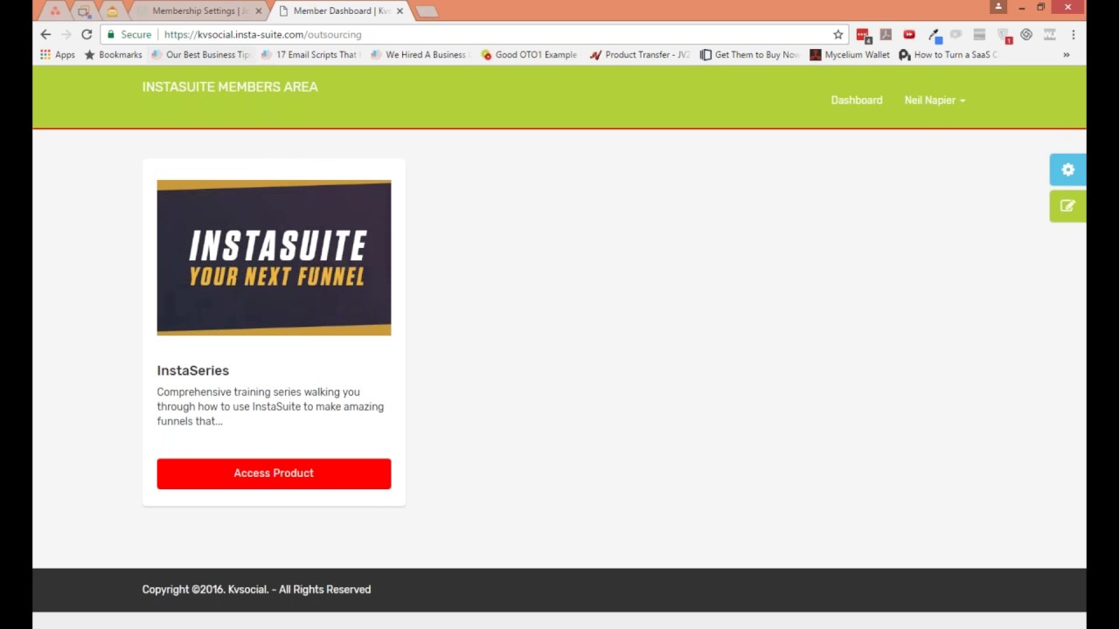Click the red fast-forward video extension icon
Viewport: 1119px width, 629px height.
909,35
